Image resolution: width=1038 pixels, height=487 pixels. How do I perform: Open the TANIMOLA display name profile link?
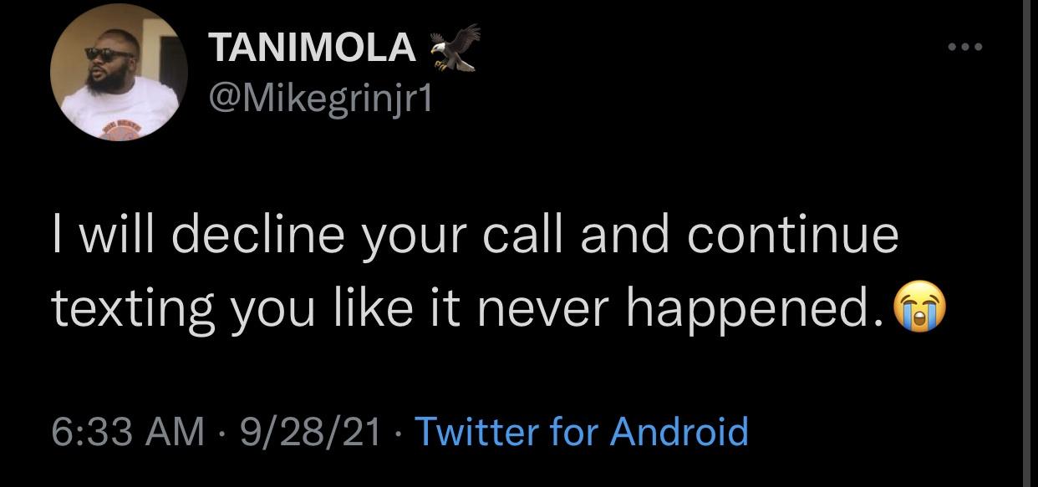tap(312, 48)
